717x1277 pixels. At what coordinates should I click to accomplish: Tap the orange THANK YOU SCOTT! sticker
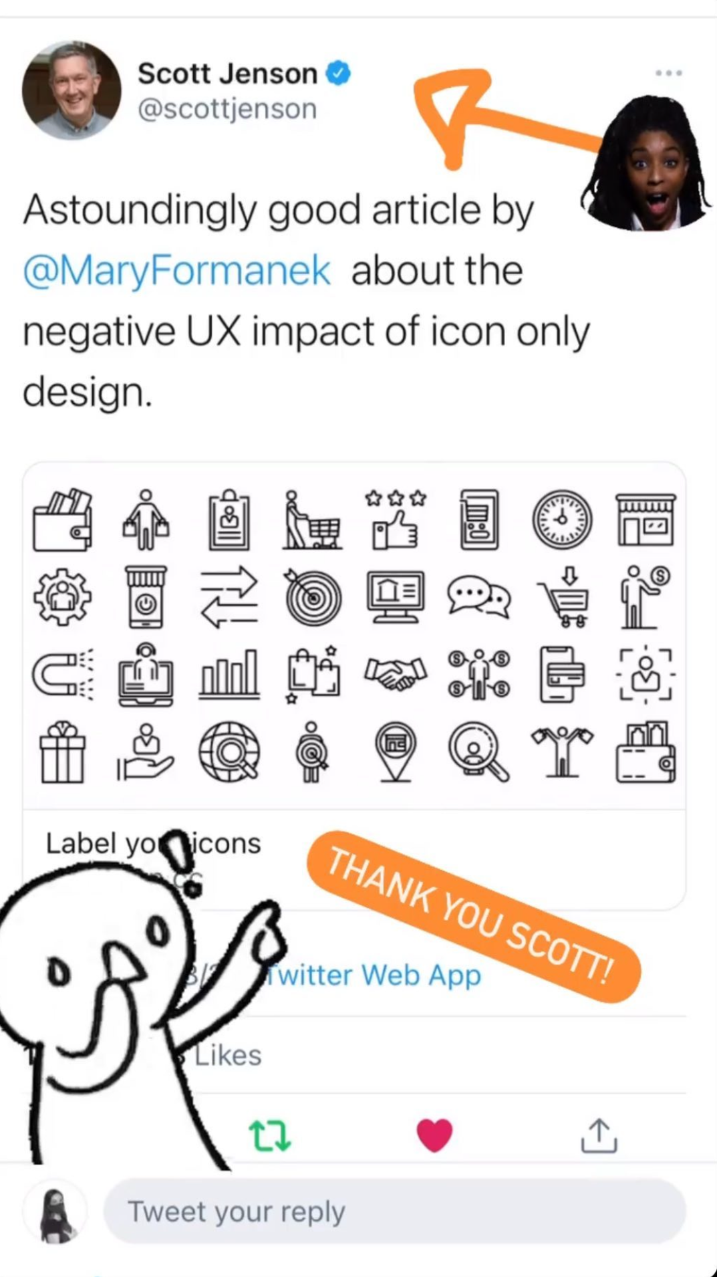(x=474, y=917)
